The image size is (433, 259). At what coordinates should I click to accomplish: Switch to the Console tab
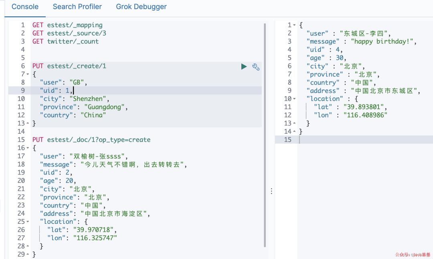tap(25, 7)
